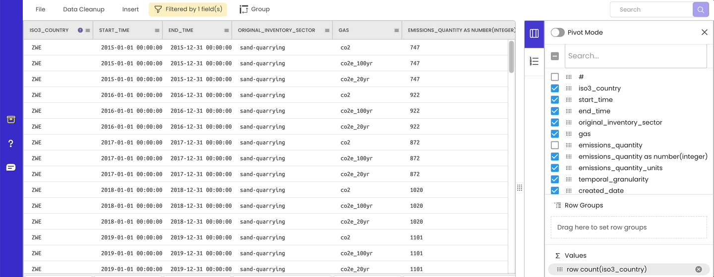Close the columns side panel
This screenshot has height=277, width=714.
pos(704,32)
